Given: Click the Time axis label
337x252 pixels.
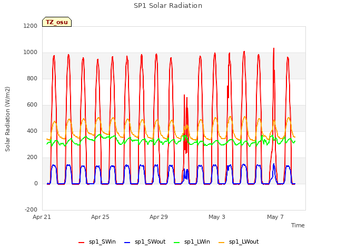Looking at the screenshot, I should (x=298, y=225).
